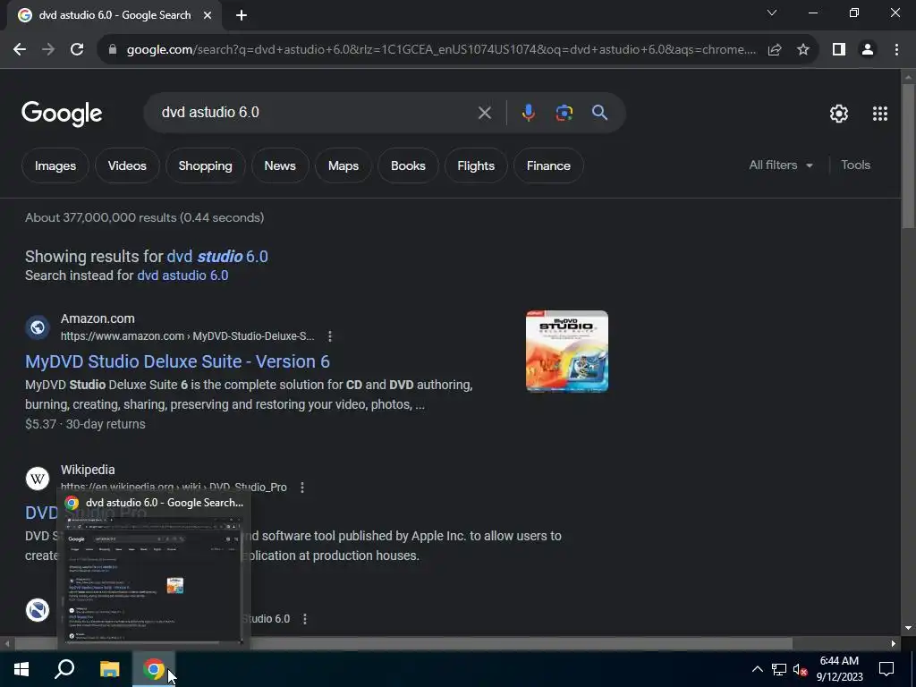Open the third result's three-dot more options
The image size is (916, 687).
coord(304,619)
